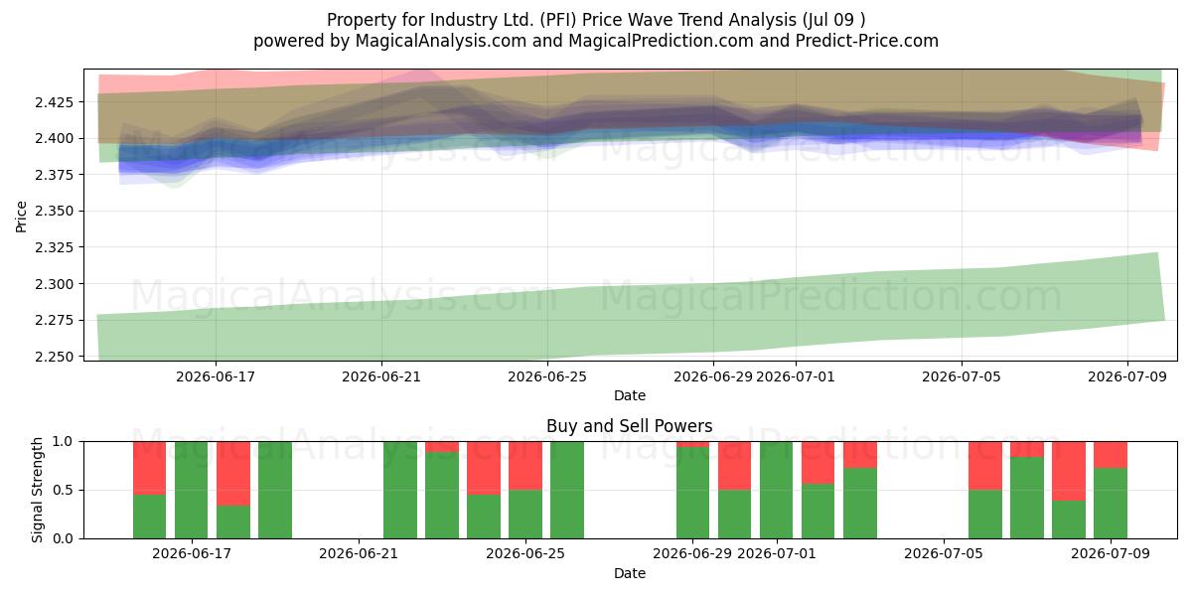The width and height of the screenshot is (1192, 596).
Task: Click the 2.325 price tick label
Action: [56, 247]
